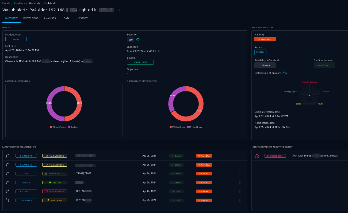Switch to the Overview tab
This screenshot has width=348, height=213.
click(x=11, y=18)
